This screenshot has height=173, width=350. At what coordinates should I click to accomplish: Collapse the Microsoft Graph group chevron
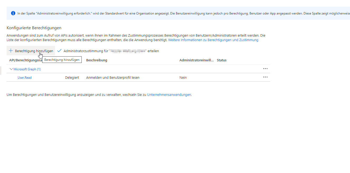(x=11, y=69)
